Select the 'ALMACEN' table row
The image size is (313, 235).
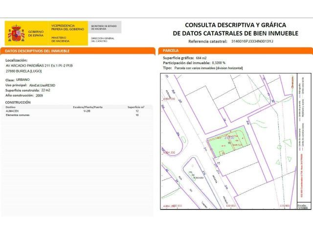pyautogui.click(x=77, y=111)
